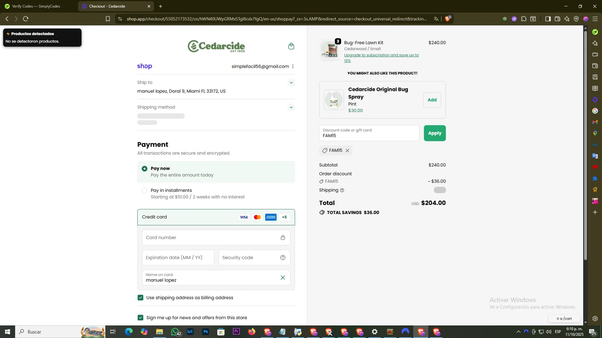Click the browser address bar URL
This screenshot has width=602, height=338.
[277, 19]
